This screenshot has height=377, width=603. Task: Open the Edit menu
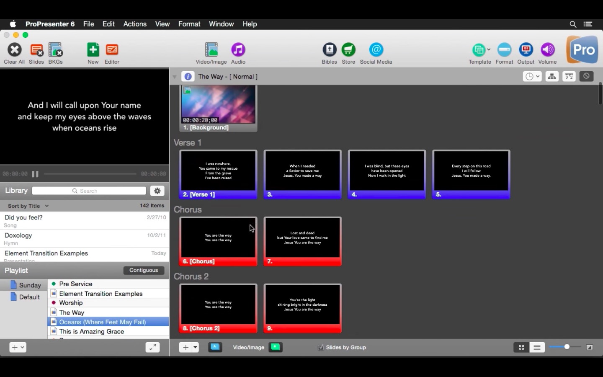[108, 24]
